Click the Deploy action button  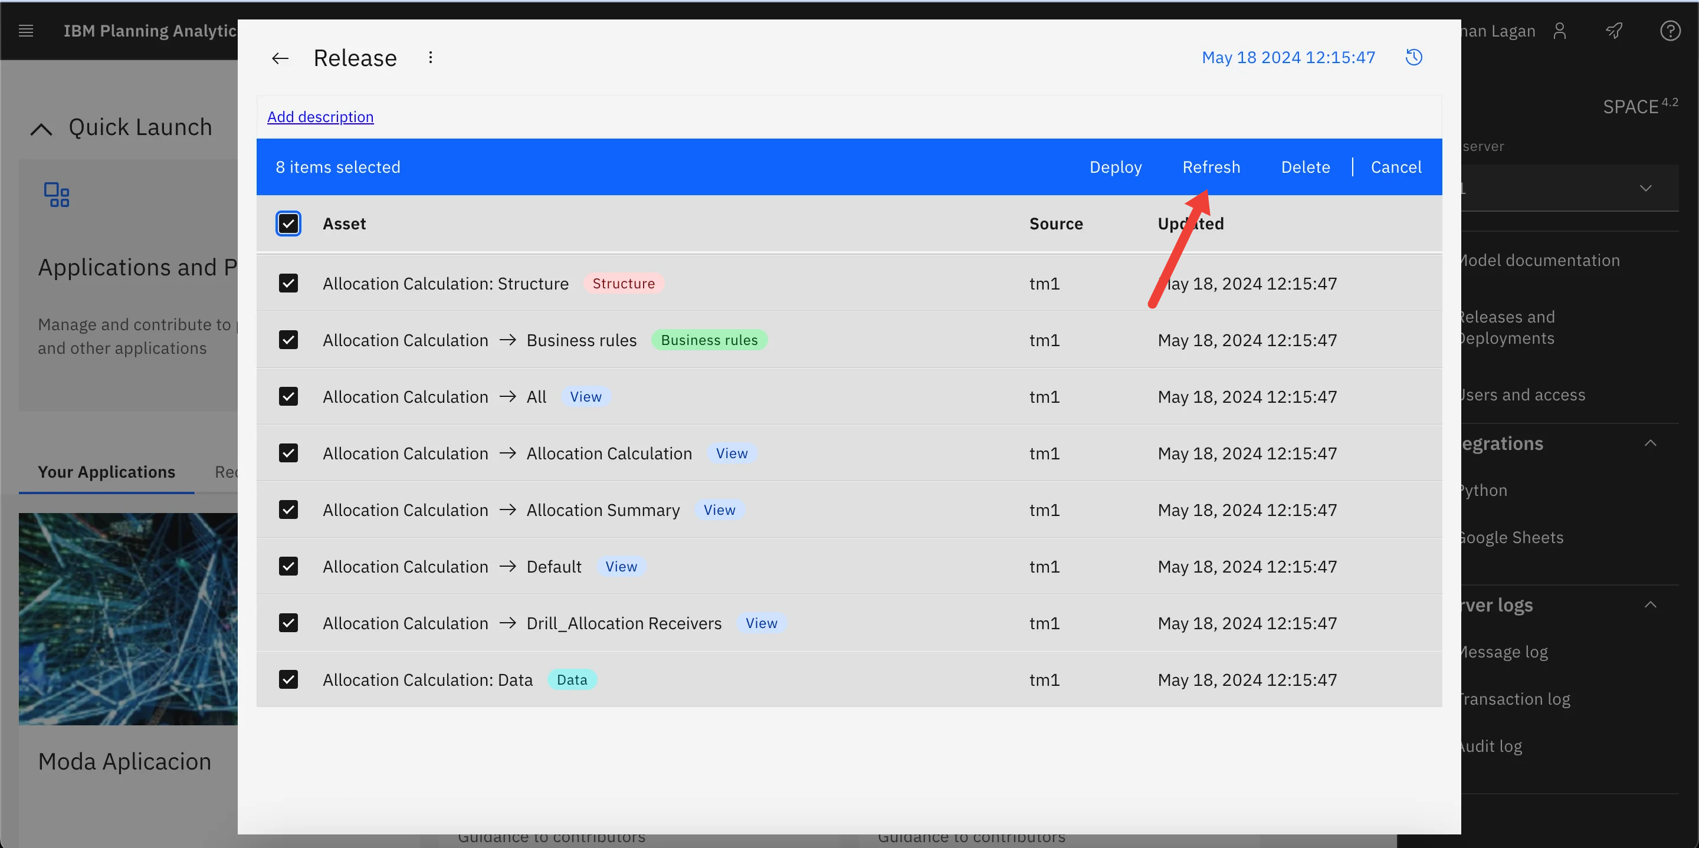coord(1116,167)
